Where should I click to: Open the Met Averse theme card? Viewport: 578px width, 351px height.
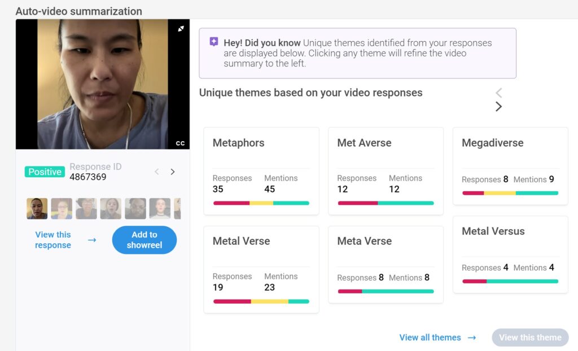pyautogui.click(x=386, y=171)
